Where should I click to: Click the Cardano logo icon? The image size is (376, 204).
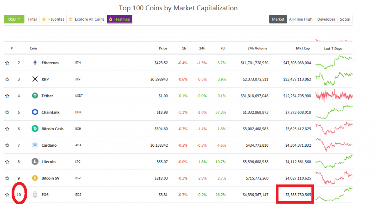coord(35,145)
